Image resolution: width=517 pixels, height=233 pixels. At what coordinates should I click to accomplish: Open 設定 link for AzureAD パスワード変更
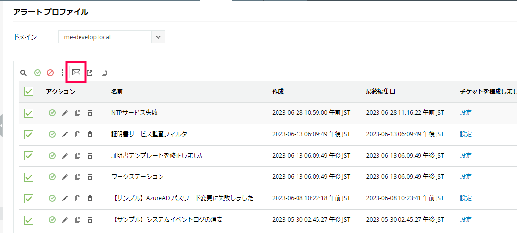pyautogui.click(x=466, y=198)
